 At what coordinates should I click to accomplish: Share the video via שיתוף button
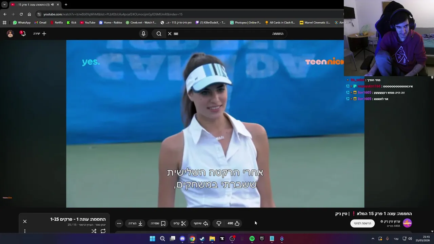click(201, 223)
